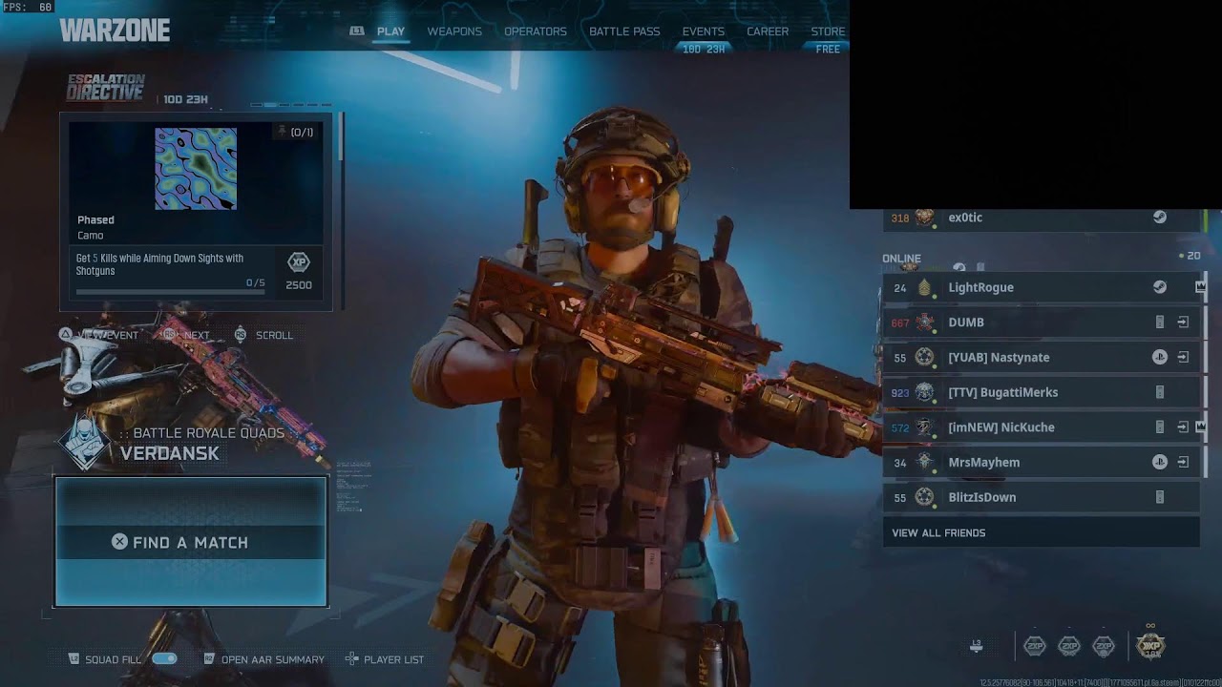Go to the BATTLE PASS tab
This screenshot has height=687, width=1222.
coord(624,31)
